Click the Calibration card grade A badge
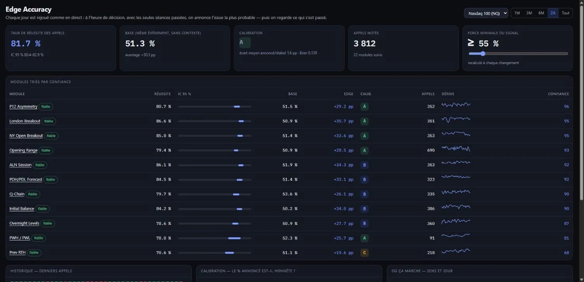 click(245, 42)
